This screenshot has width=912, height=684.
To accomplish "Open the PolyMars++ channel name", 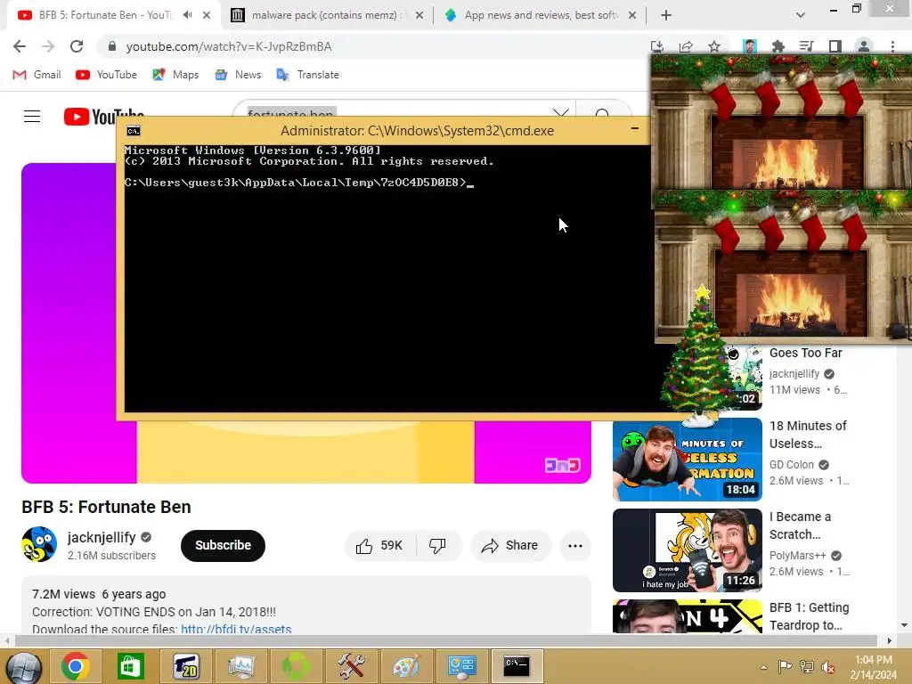I will click(797, 556).
